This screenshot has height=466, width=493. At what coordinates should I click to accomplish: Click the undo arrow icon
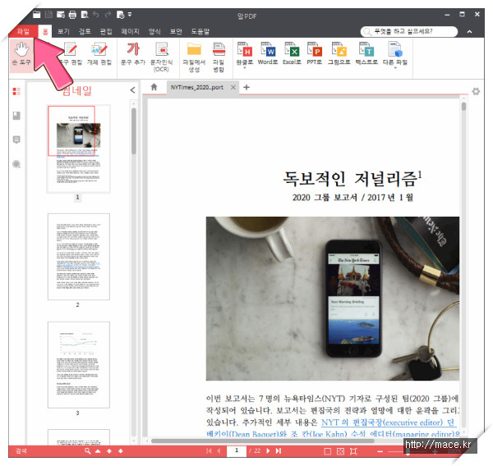(x=96, y=15)
